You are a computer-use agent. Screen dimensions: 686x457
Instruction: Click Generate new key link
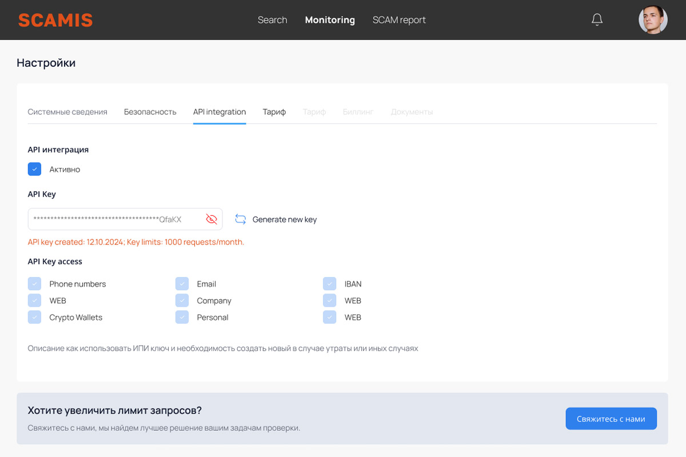(284, 219)
